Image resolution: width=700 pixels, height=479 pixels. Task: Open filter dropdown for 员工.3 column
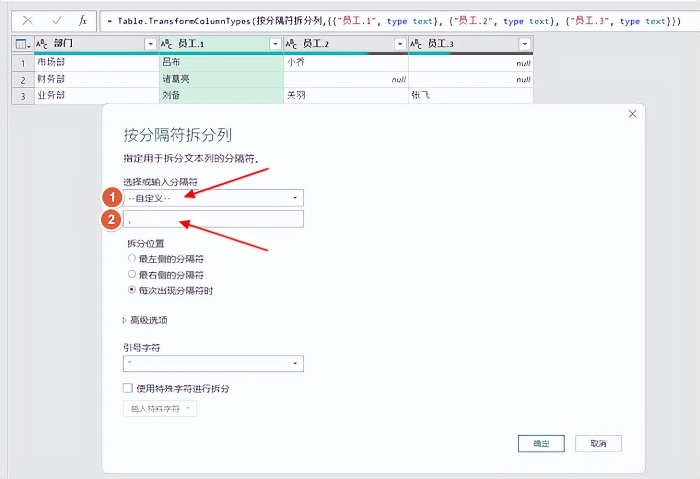tap(525, 44)
